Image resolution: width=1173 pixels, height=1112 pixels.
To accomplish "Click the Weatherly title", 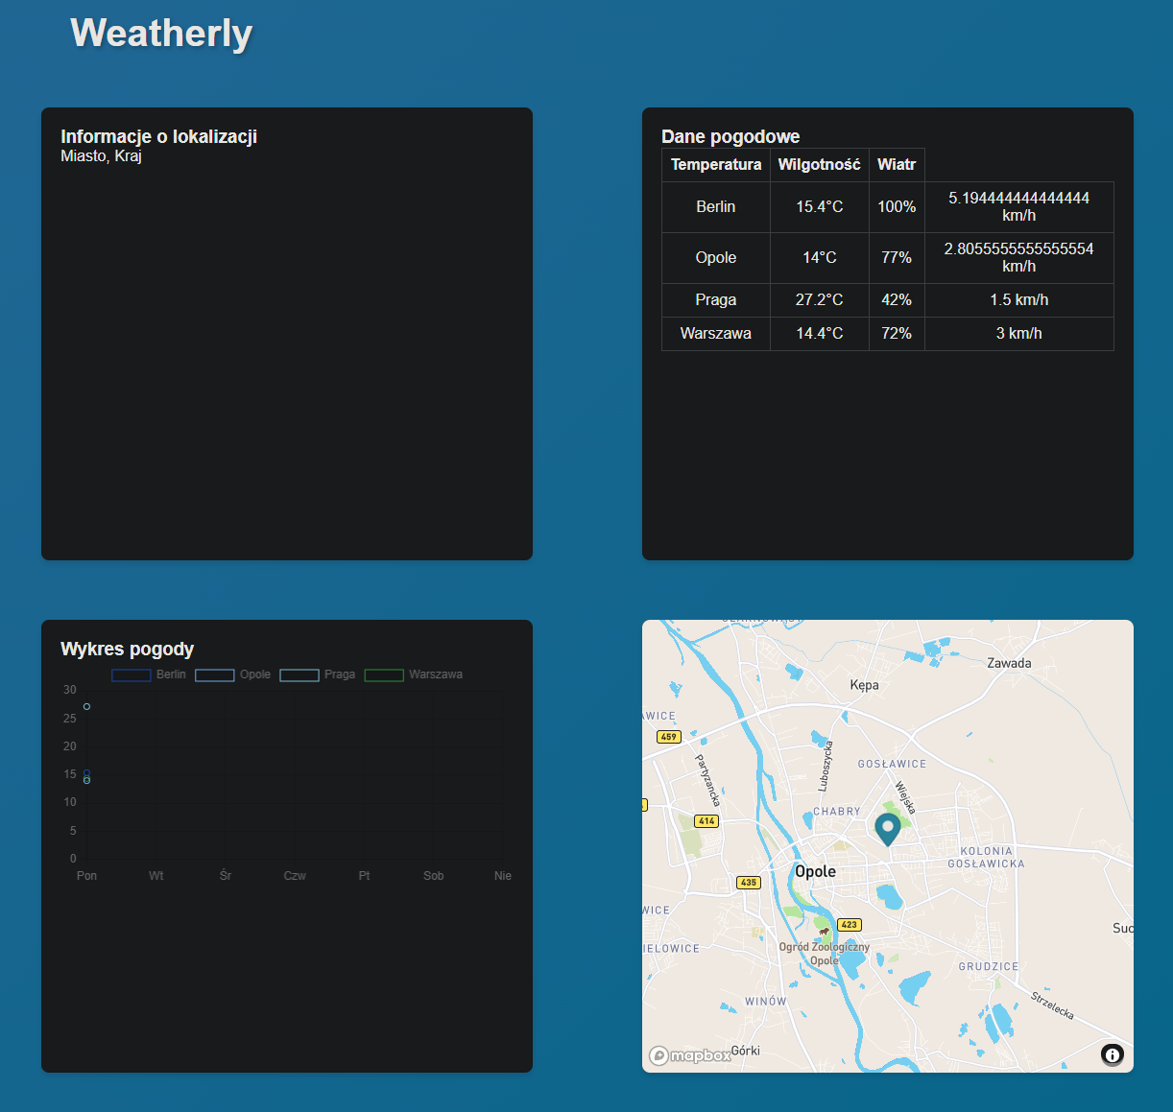I will pos(161,34).
